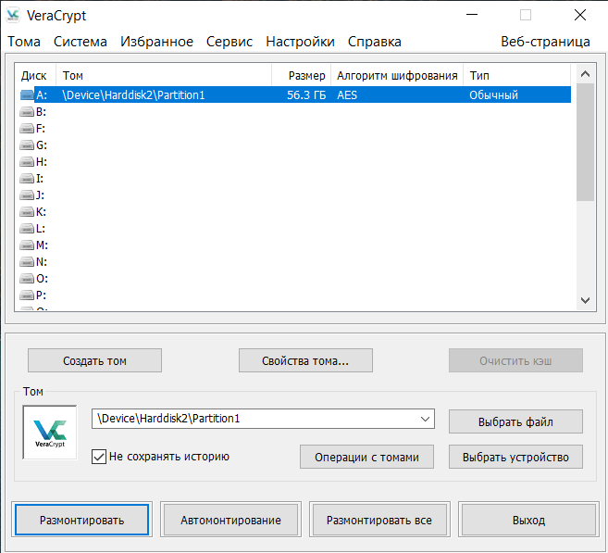
Task: Open the Настройки menu
Action: coord(300,42)
